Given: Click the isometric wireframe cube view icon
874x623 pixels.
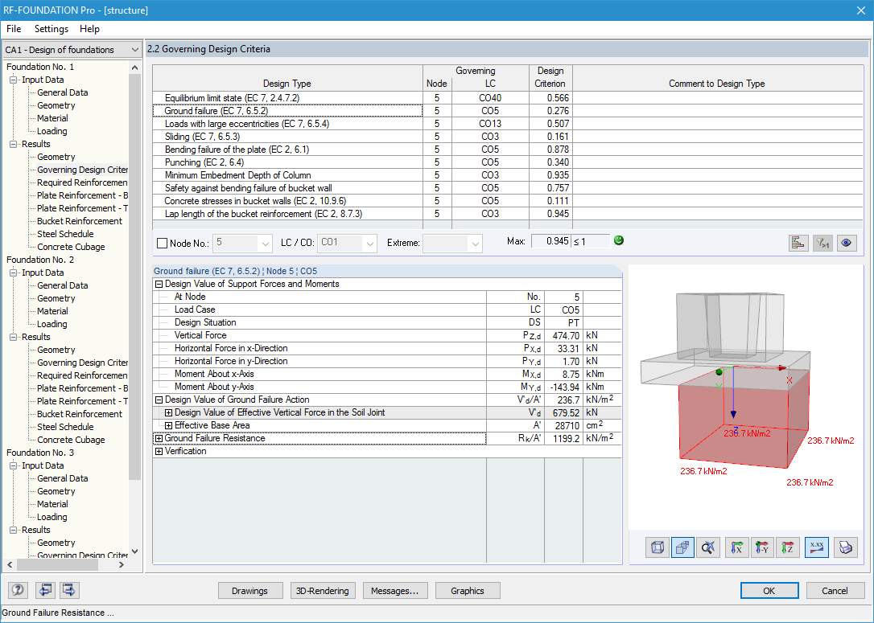Looking at the screenshot, I should click(x=658, y=548).
